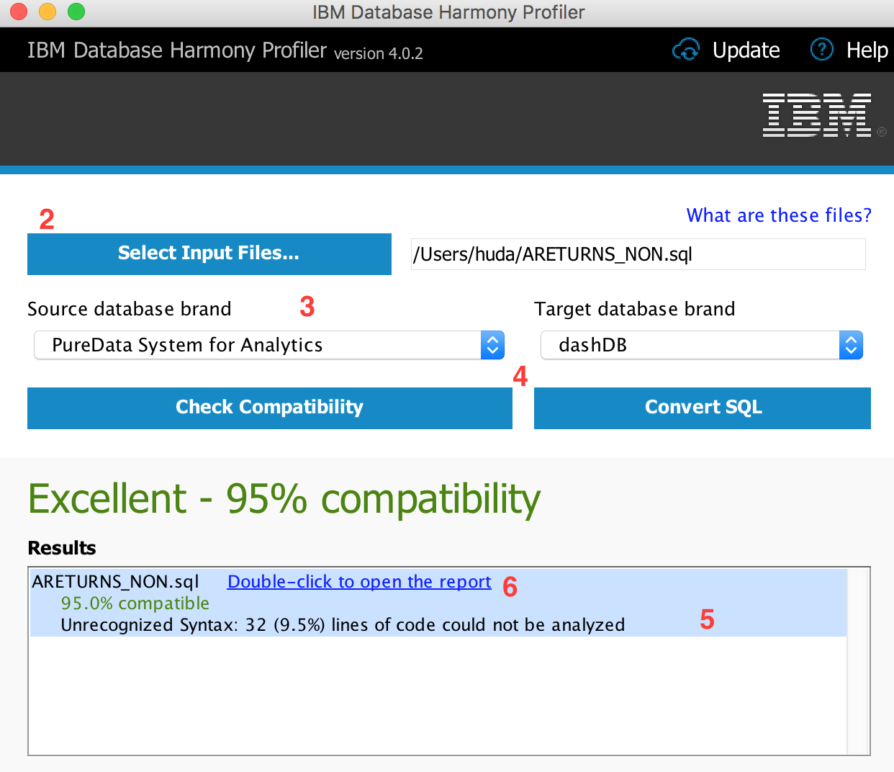Open 'Double-click to open the report' link
Viewport: 894px width, 772px height.
(x=359, y=582)
